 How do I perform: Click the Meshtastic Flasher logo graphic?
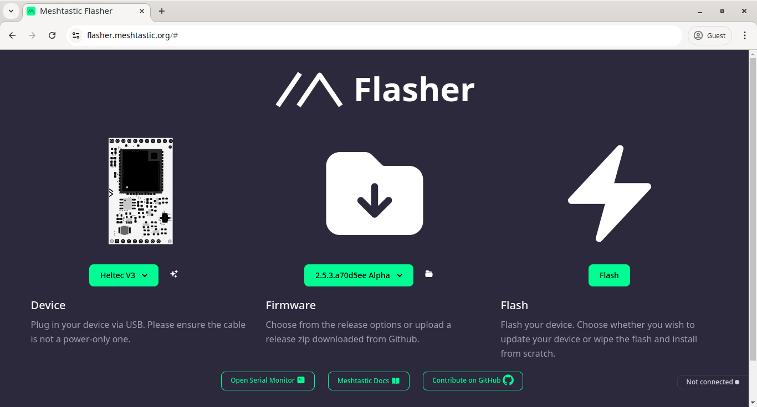(309, 88)
